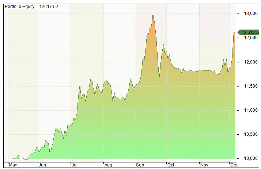Click the 10,500 y-axis label
The height and width of the screenshot is (169, 261).
pos(251,134)
